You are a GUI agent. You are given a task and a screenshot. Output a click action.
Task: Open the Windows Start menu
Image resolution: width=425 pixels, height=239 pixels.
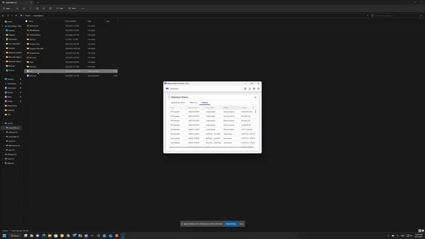[5, 236]
